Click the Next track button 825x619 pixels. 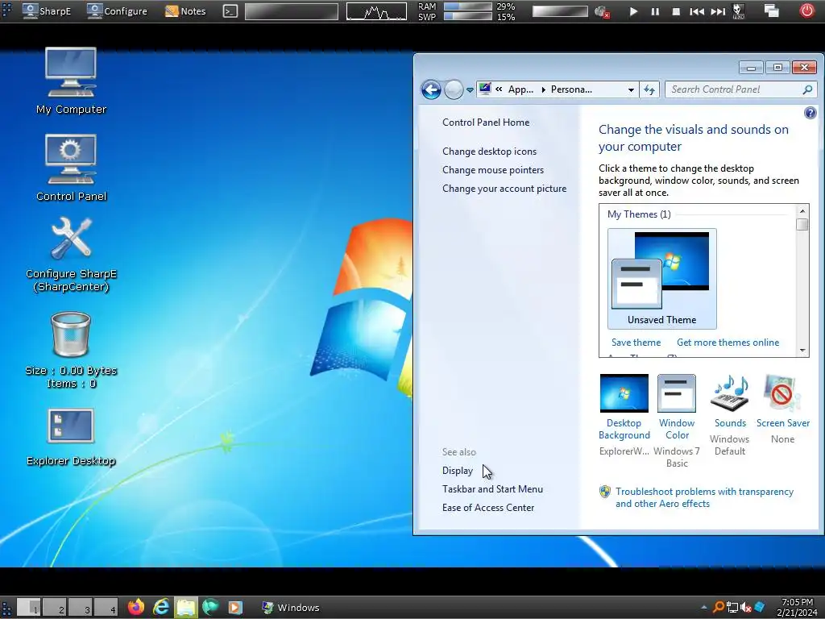(718, 11)
